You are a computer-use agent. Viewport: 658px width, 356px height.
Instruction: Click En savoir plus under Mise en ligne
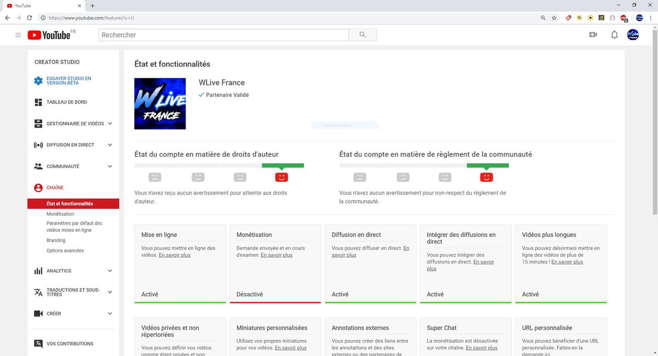pos(175,255)
